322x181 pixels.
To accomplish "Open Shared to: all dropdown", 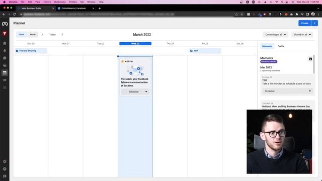I will coord(302,35).
